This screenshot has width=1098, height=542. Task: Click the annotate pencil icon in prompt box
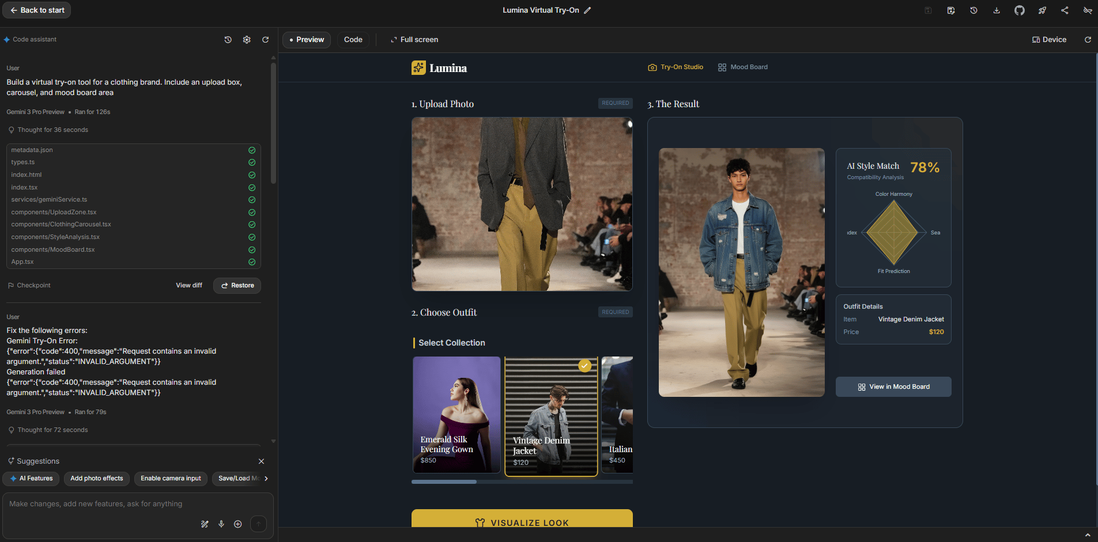click(205, 524)
